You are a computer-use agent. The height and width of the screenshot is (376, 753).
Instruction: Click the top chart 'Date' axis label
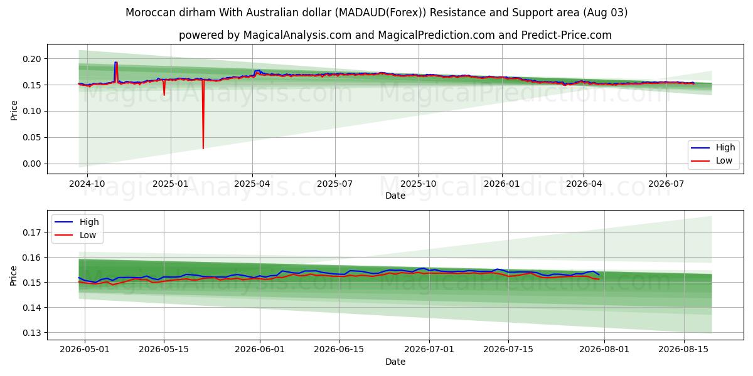tap(395, 196)
